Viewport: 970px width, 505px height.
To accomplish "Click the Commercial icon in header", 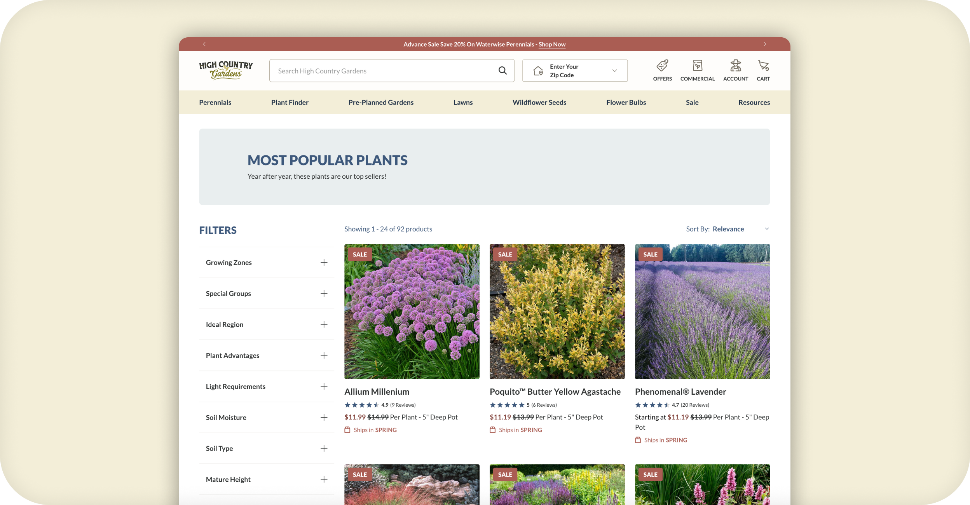I will (x=697, y=66).
